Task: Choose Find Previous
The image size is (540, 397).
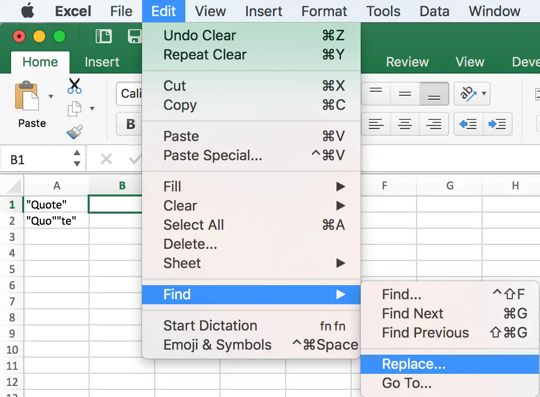Action: 450,333
